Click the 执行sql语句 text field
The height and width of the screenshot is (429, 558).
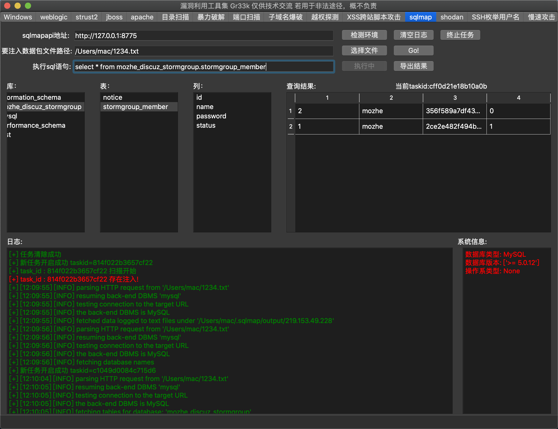coord(203,67)
